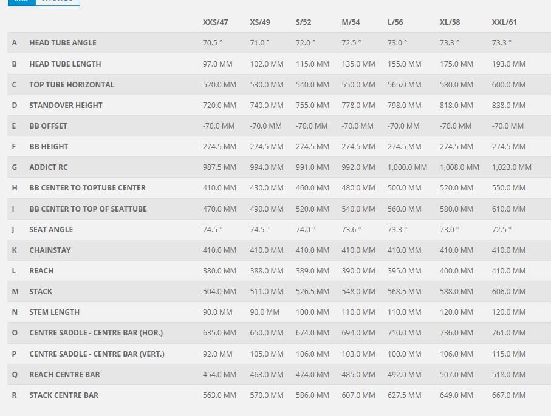
Task: Select the Standover Height row label
Action: (66, 106)
